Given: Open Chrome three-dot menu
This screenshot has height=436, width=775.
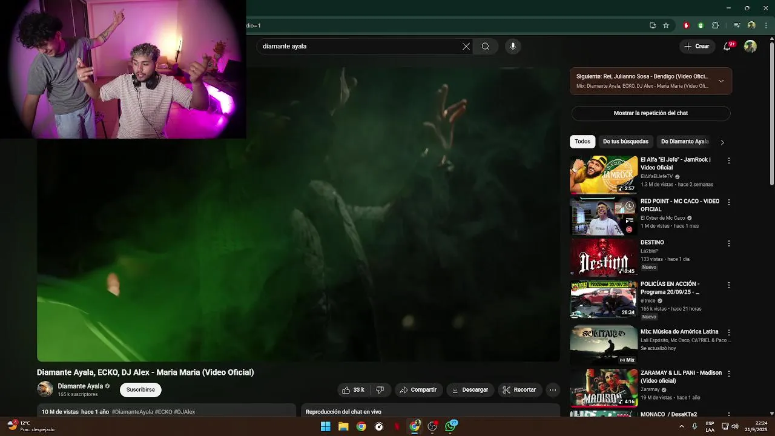Looking at the screenshot, I should point(765,25).
